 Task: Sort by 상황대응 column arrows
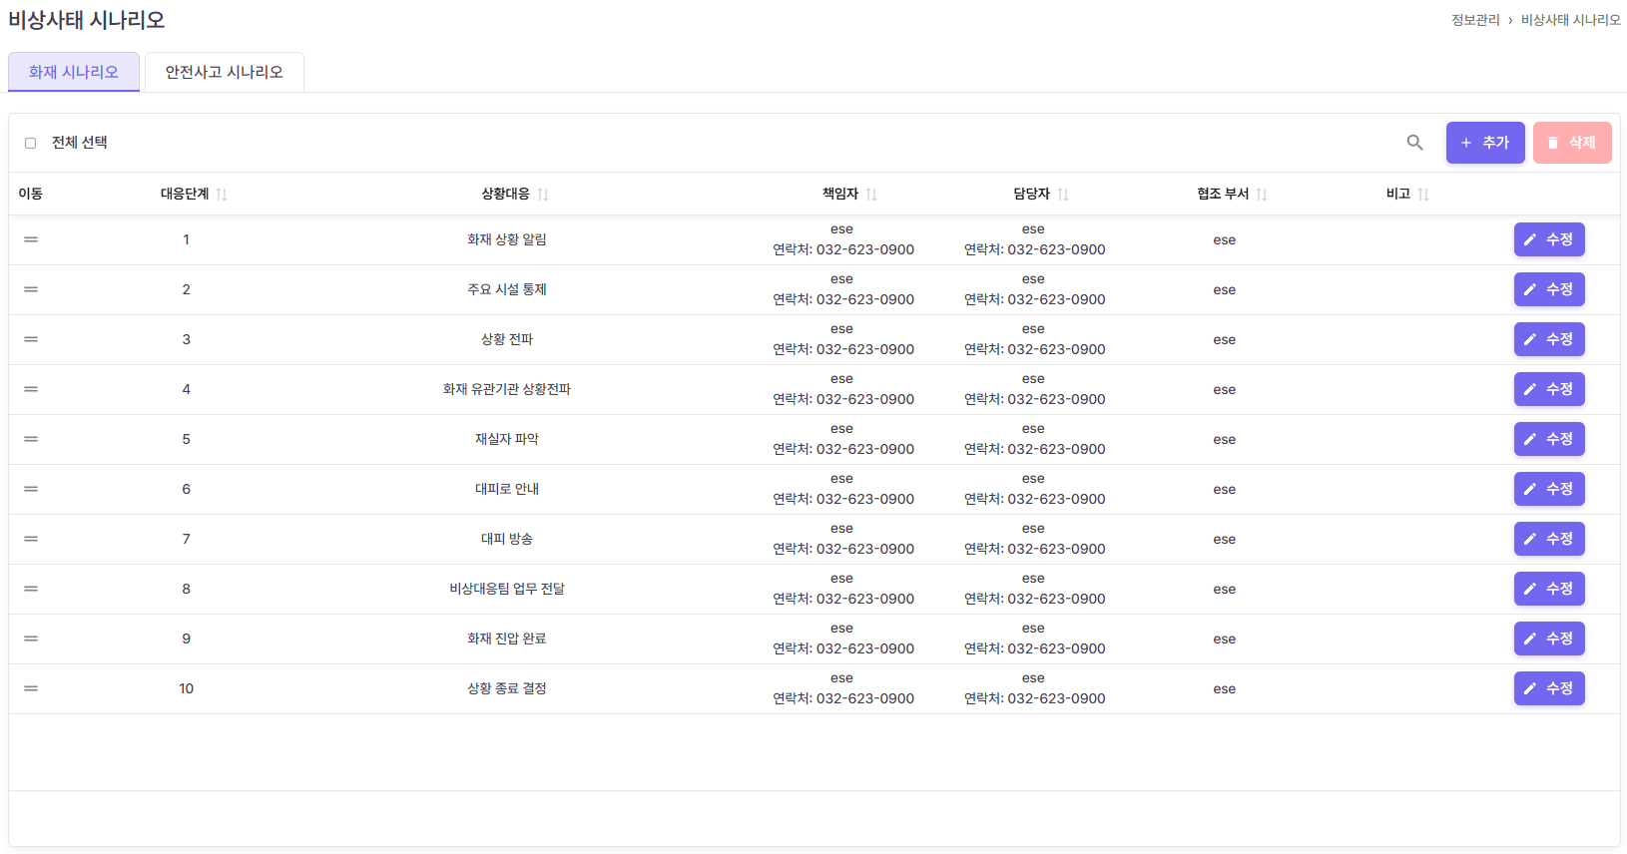[x=543, y=195]
